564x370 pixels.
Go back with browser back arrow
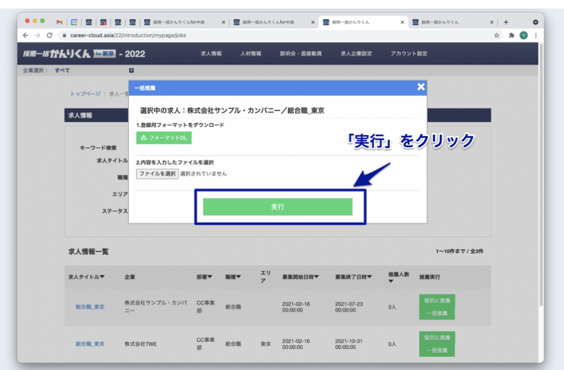(x=25, y=35)
